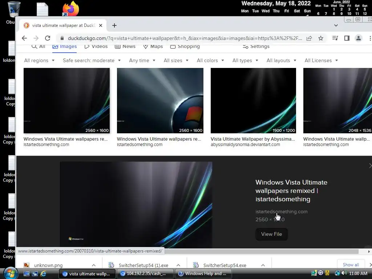Go back to previous page in browser
The width and height of the screenshot is (372, 279).
click(x=24, y=38)
